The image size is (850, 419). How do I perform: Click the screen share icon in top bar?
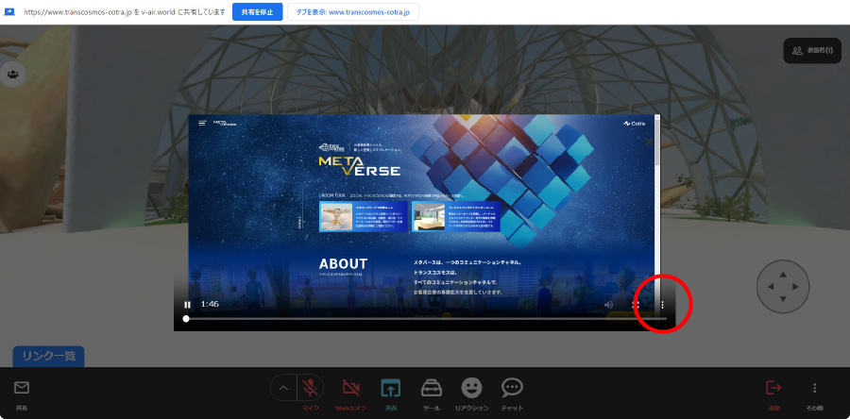pos(9,12)
